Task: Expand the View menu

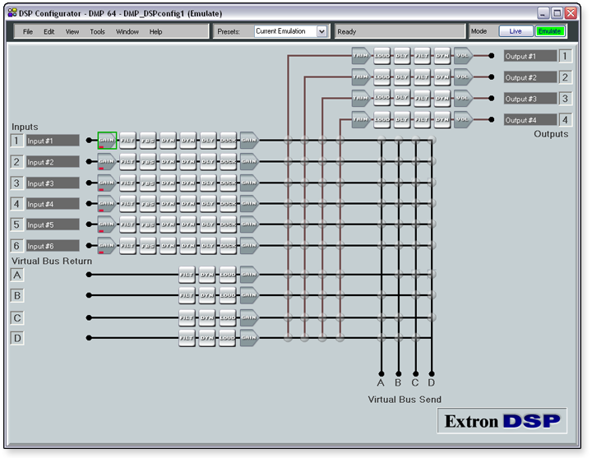Action: click(72, 31)
